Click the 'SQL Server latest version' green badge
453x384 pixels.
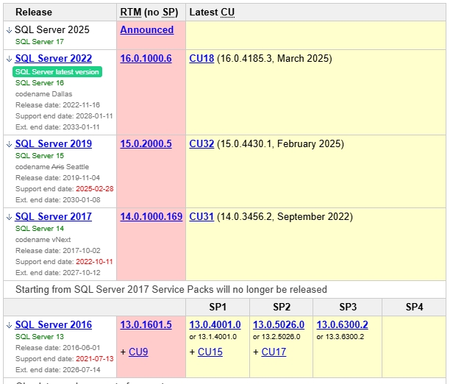[57, 71]
